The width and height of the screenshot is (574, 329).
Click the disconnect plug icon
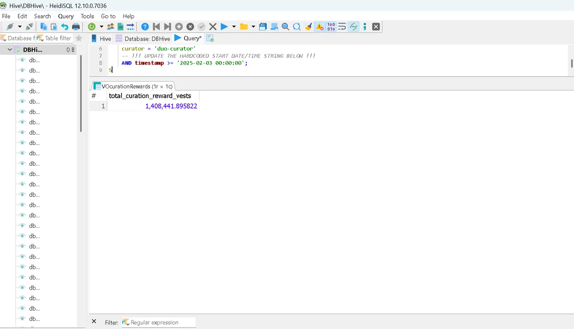click(x=29, y=26)
